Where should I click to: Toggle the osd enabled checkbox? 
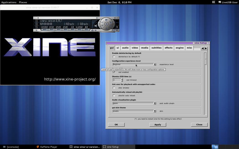coord(114,72)
